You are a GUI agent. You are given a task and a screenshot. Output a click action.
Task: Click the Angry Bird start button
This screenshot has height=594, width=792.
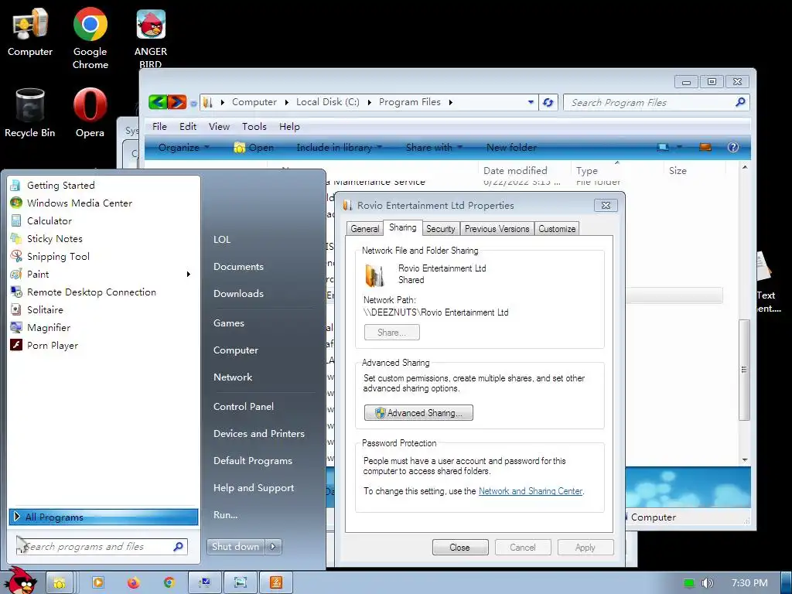coord(21,581)
